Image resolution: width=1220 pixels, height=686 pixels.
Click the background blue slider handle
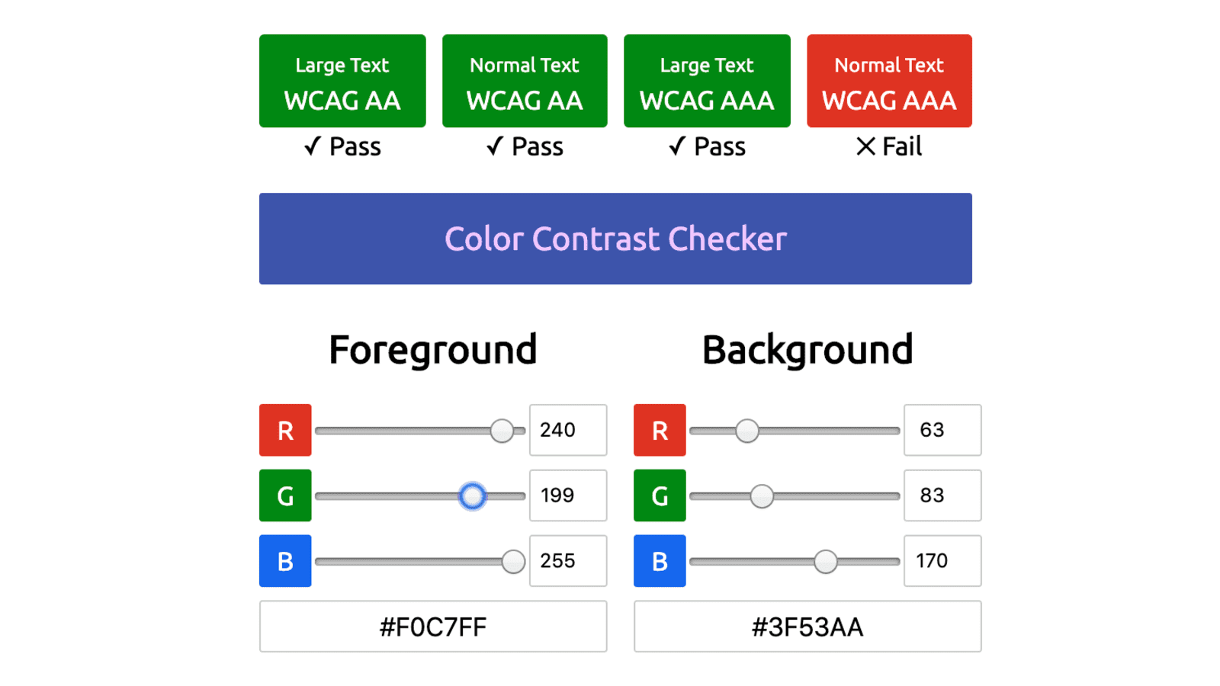825,562
